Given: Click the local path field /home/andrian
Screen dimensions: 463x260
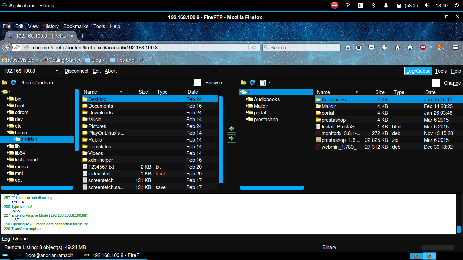Looking at the screenshot, I should 107,83.
